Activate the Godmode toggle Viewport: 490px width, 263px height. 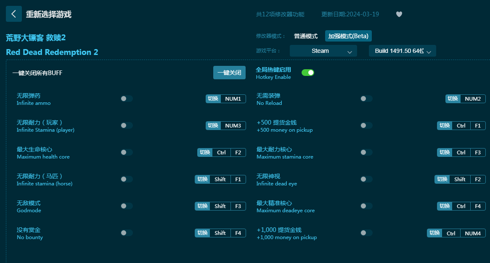127,206
